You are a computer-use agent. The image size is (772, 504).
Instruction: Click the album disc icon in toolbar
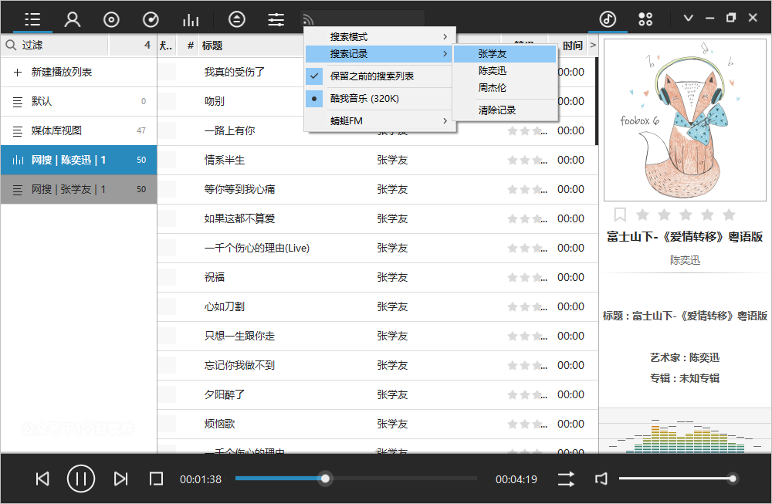tap(111, 19)
